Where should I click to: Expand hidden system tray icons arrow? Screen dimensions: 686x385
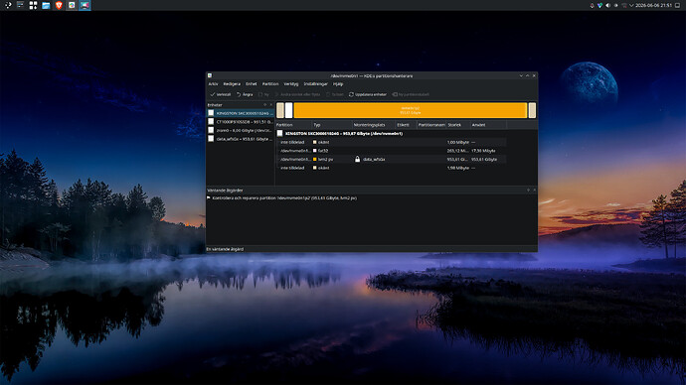[631, 5]
